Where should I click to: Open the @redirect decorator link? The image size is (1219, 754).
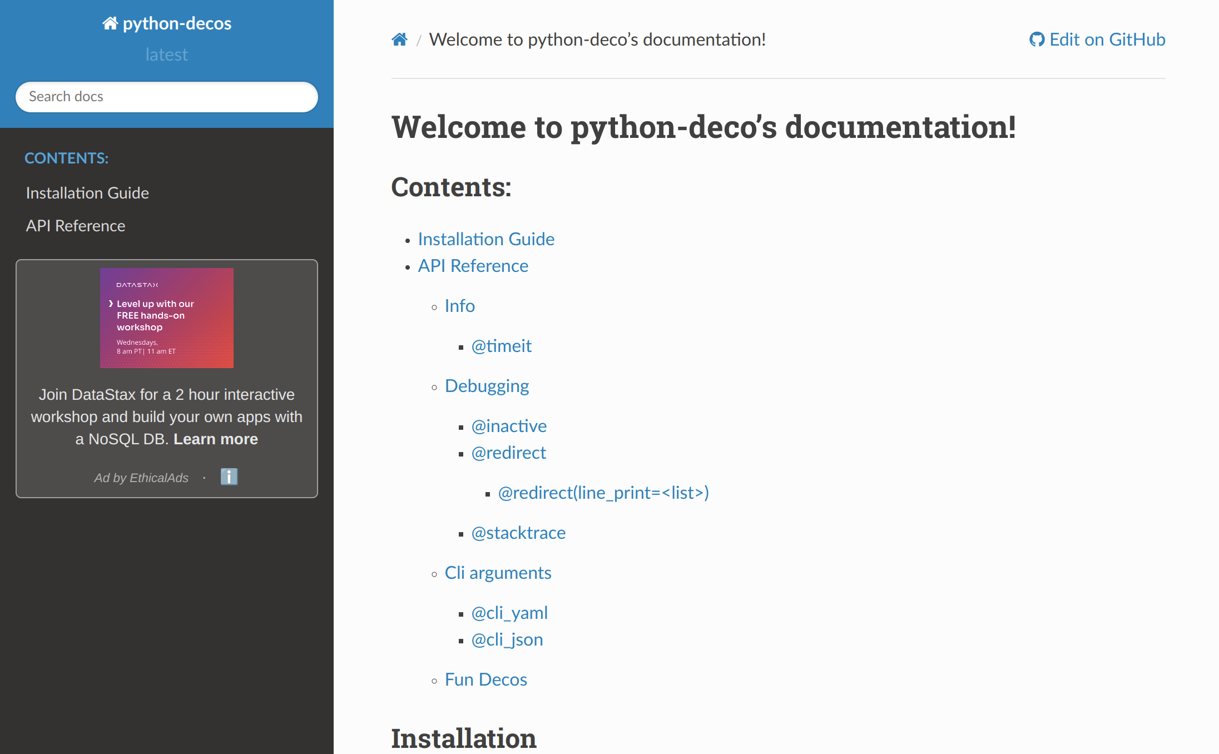[509, 453]
